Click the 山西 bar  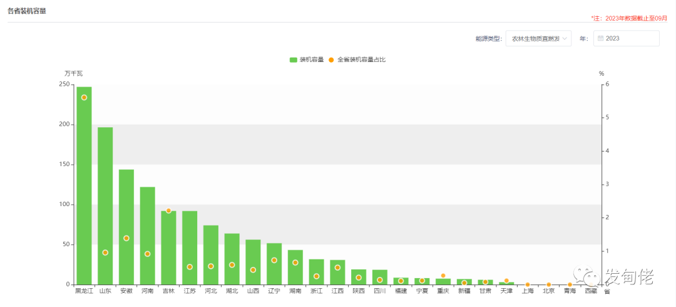coord(253,262)
